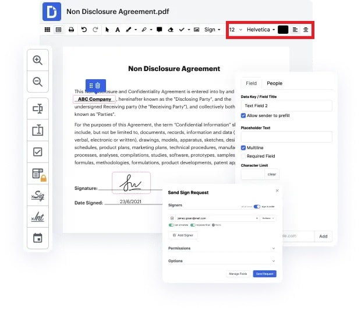Add a checkbox field from sidebar
The image size is (361, 311).
(37, 152)
